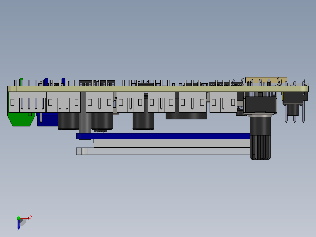Select the long dark blue bar beneath the board
Screen dimensions: 316x237
point(163,136)
